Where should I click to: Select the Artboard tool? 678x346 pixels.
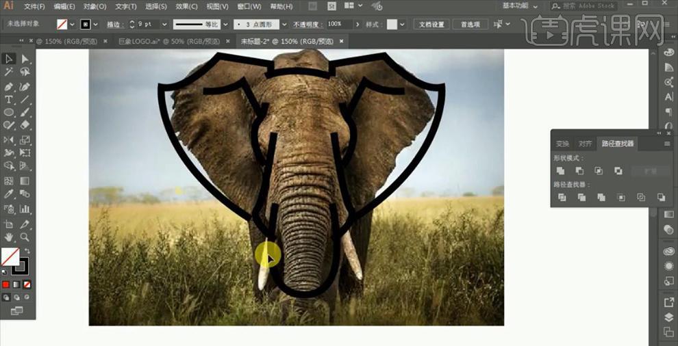[9, 224]
